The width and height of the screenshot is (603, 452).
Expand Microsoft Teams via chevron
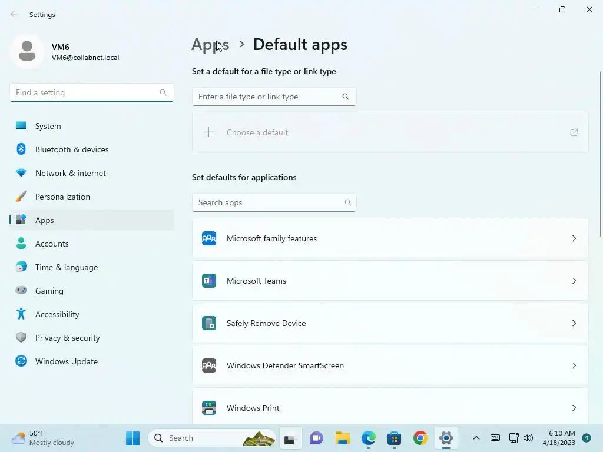pos(574,281)
